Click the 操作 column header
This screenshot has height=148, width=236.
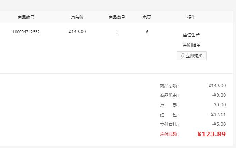point(191,17)
